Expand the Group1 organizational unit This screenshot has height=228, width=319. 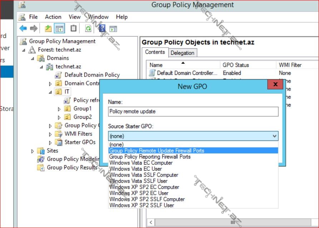[x=59, y=109]
